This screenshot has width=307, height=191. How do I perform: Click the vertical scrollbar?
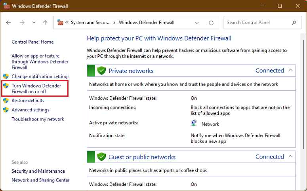tap(303, 94)
